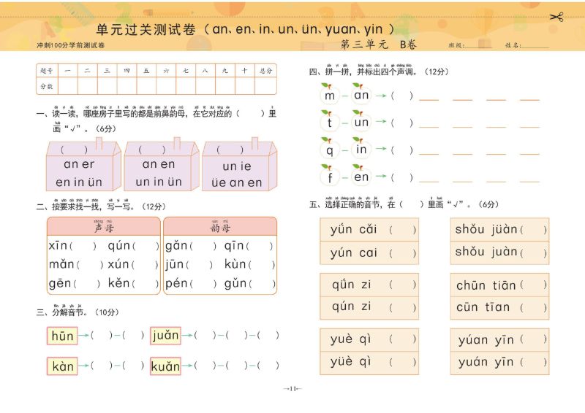This screenshot has height=413, width=585.
Task: Click the apple labeled q
Action: 330,149
